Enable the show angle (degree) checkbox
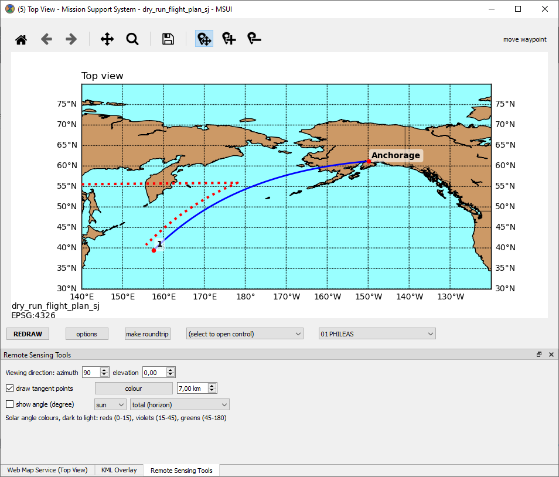The image size is (559, 477). click(x=9, y=404)
